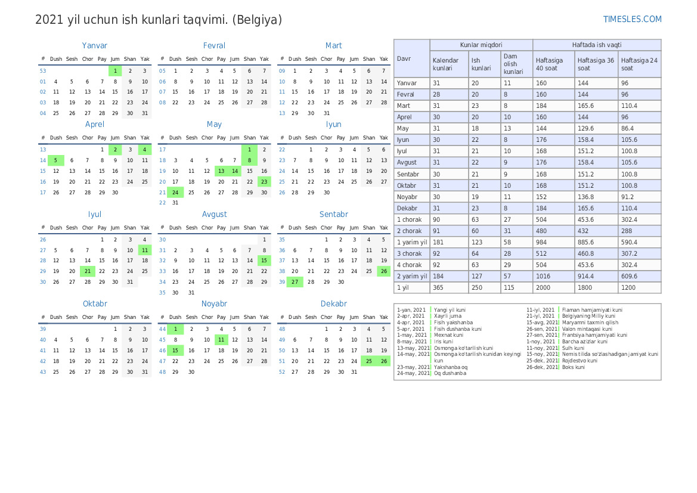Click the "Kunlar miqdori" table header

pyautogui.click(x=481, y=45)
